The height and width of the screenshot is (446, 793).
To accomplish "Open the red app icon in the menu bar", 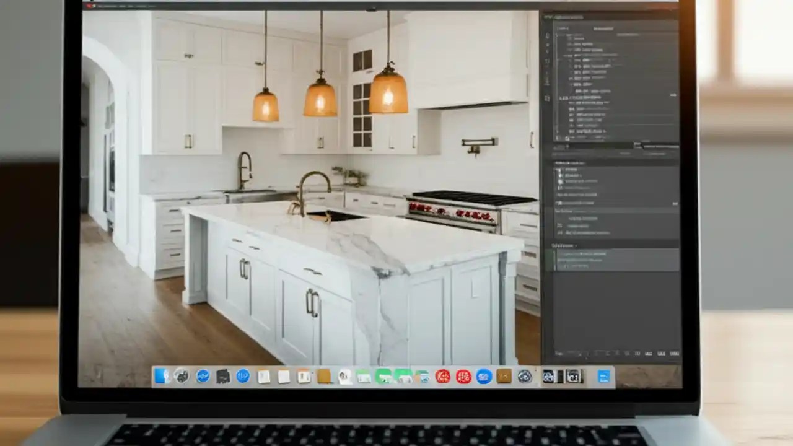I will 88,7.
